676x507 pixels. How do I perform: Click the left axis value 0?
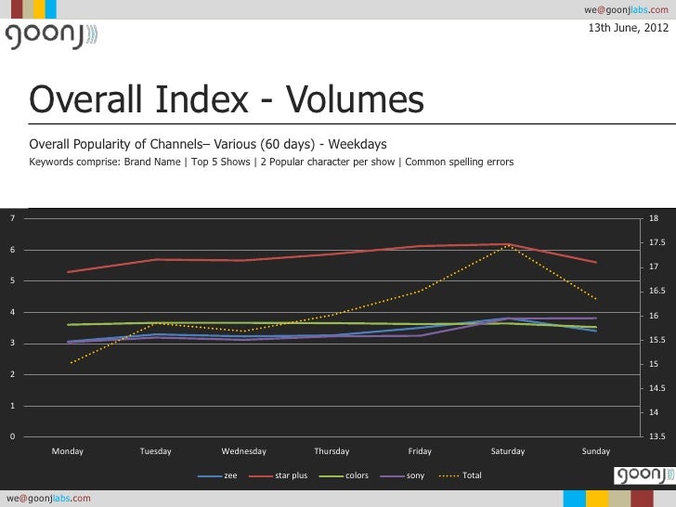pyautogui.click(x=12, y=436)
